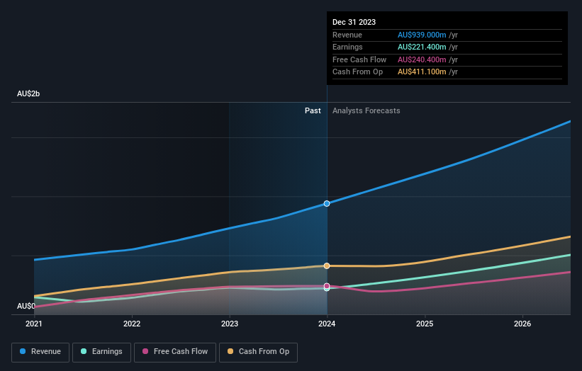Click the Free Cash Flow tooltip label
Image resolution: width=582 pixels, height=371 pixels.
tap(359, 59)
